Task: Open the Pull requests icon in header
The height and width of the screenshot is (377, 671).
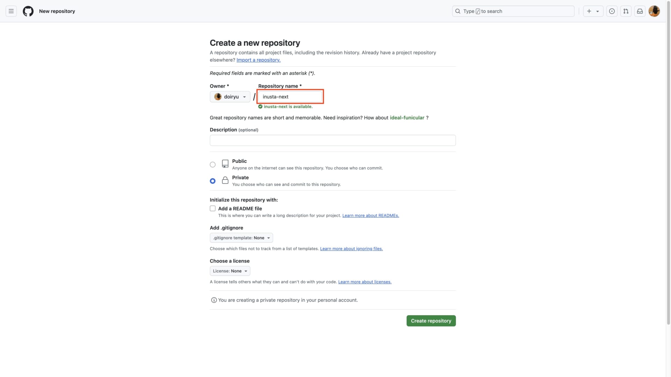Action: tap(626, 11)
